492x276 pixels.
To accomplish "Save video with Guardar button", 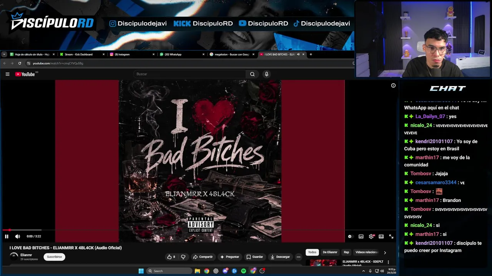I will click(x=255, y=257).
